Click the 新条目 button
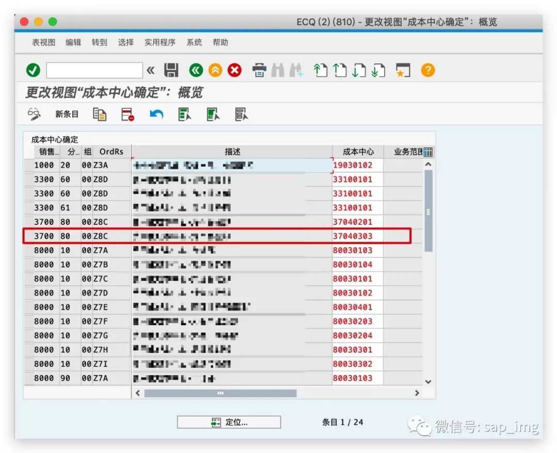The image size is (557, 453). [x=67, y=114]
